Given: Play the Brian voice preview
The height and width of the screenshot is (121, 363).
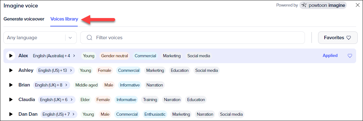Looking at the screenshot, I should 11,85.
